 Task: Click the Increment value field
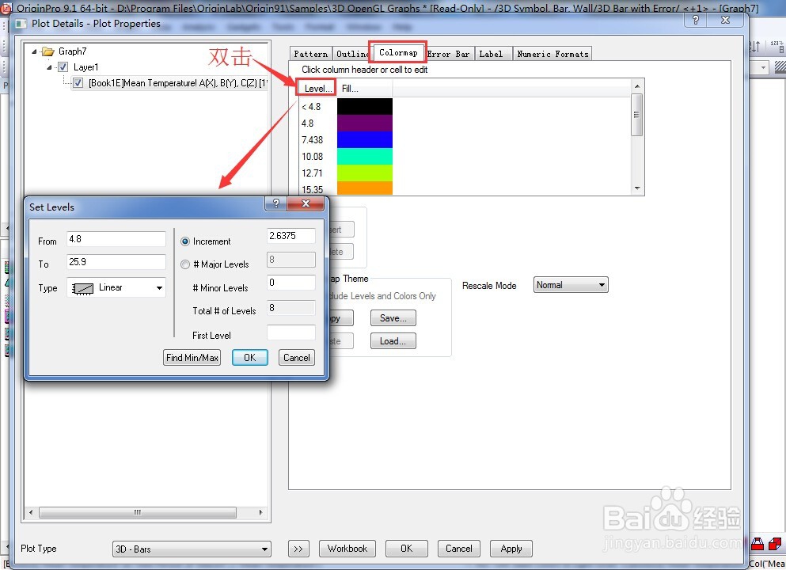point(290,236)
